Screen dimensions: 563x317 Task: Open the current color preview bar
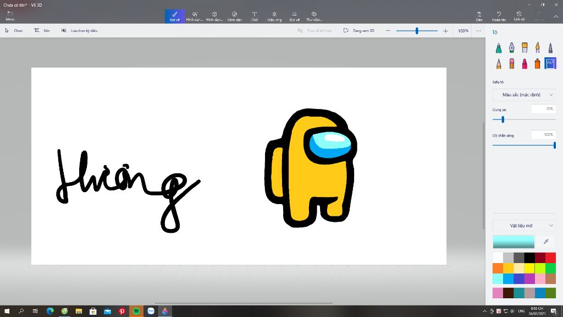(x=514, y=242)
